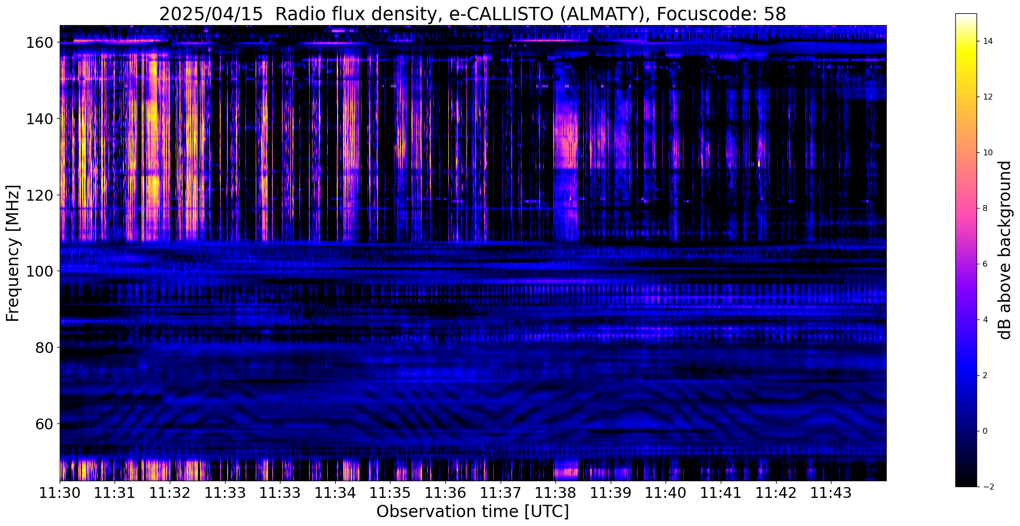Select the 140 tick on frequency axis
The image size is (1020, 526).
click(x=39, y=119)
